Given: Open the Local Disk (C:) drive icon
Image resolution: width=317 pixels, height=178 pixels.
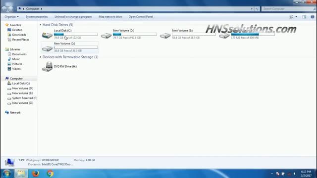Looking at the screenshot, I should (47, 35).
